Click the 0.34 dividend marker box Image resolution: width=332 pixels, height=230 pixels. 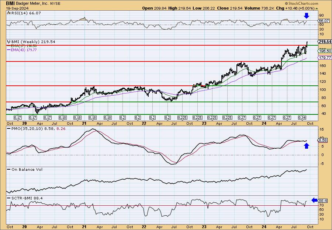coord(302,118)
